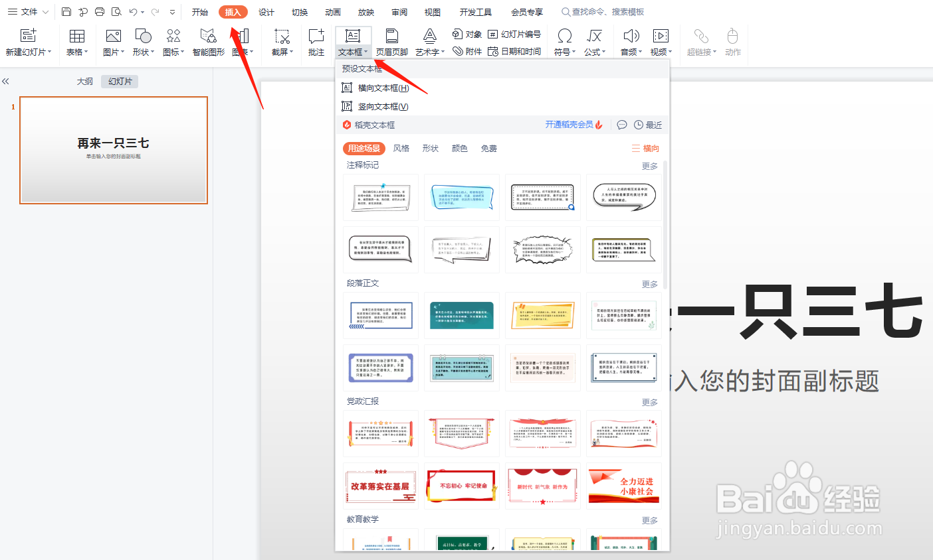
Task: Click the Print icon in quick access toolbar
Action: tap(100, 12)
